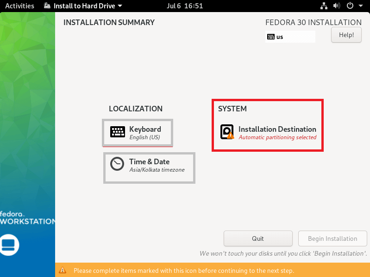This screenshot has width=370, height=277.
Task: Click the keyboard icon beside Keyboard
Action: [x=118, y=132]
